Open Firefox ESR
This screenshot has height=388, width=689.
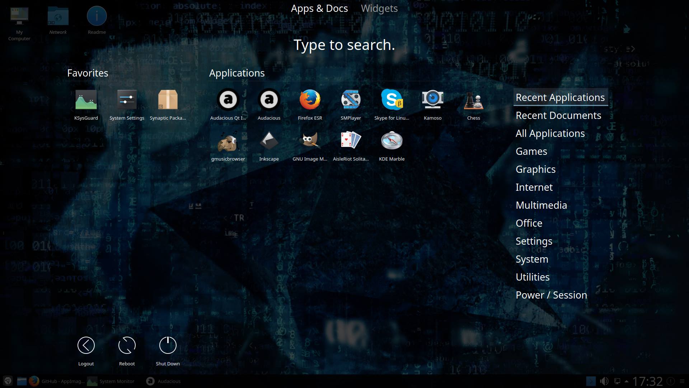310,105
